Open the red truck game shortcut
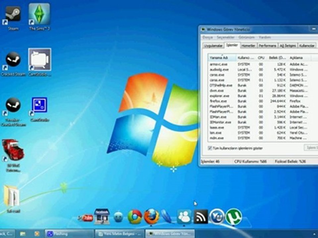This screenshot has width=318, height=238. point(13,151)
